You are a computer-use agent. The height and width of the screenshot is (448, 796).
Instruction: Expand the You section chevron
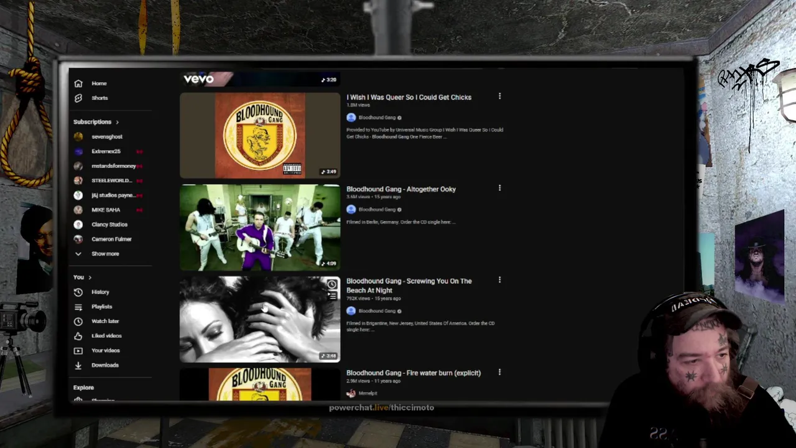[90, 278]
